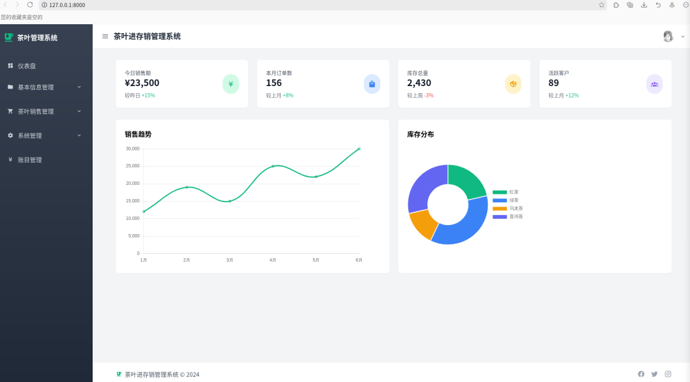Click the 89 active customers value
Viewport: 690px width, 382px height.
click(x=553, y=83)
